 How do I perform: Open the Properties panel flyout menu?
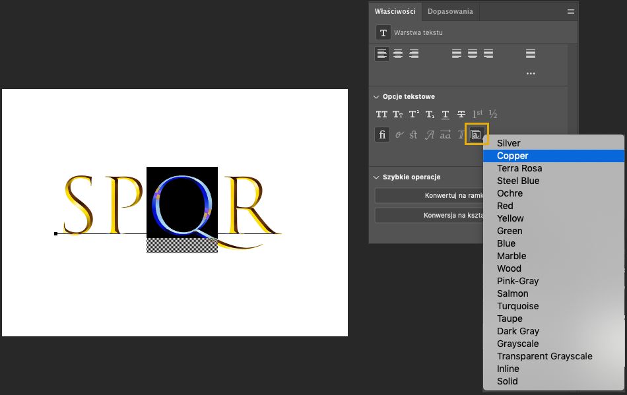(x=571, y=12)
